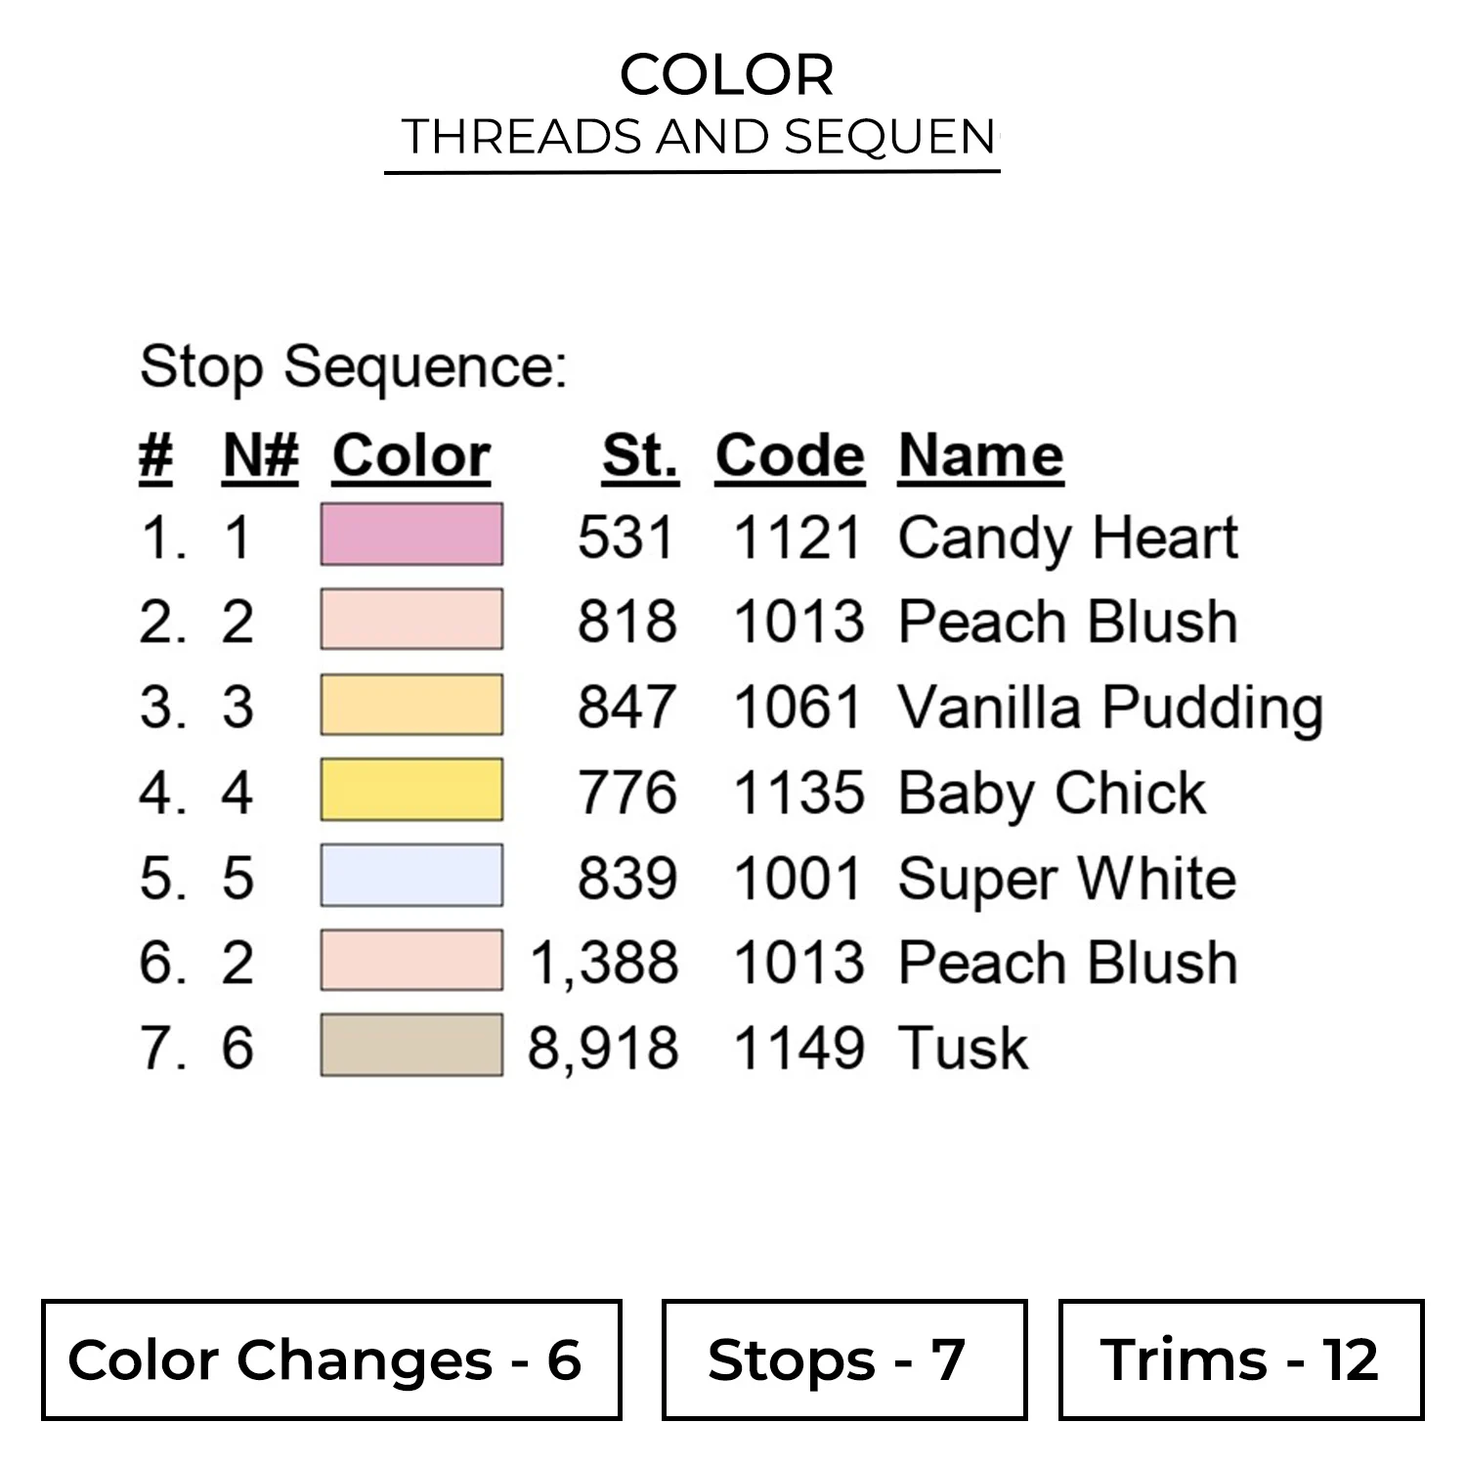The width and height of the screenshot is (1466, 1466).
Task: Select the Vanilla Pudding thread name
Action: (1110, 708)
